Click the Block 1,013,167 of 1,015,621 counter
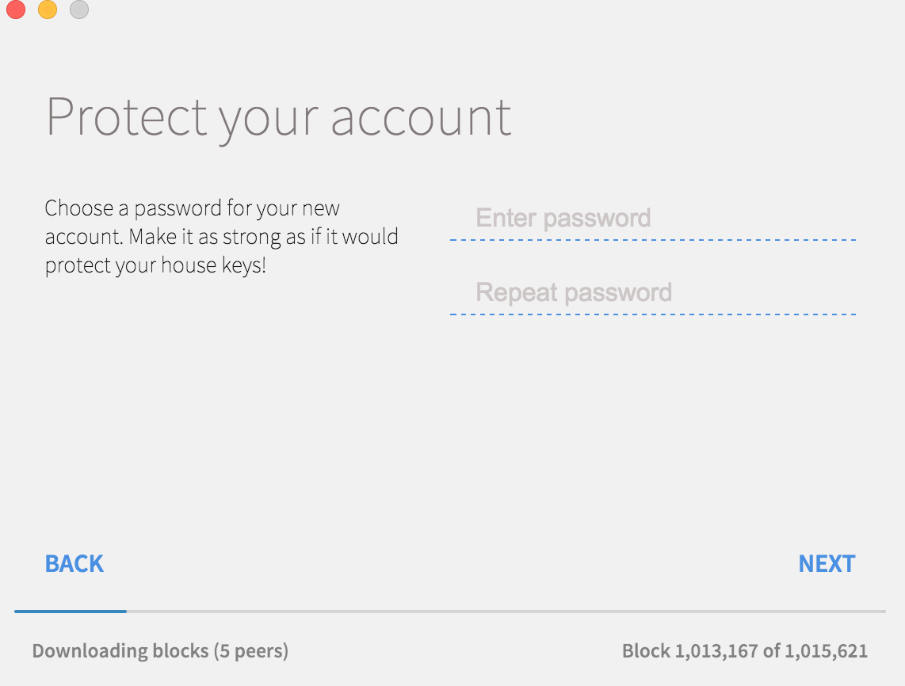This screenshot has height=686, width=905. (x=745, y=651)
